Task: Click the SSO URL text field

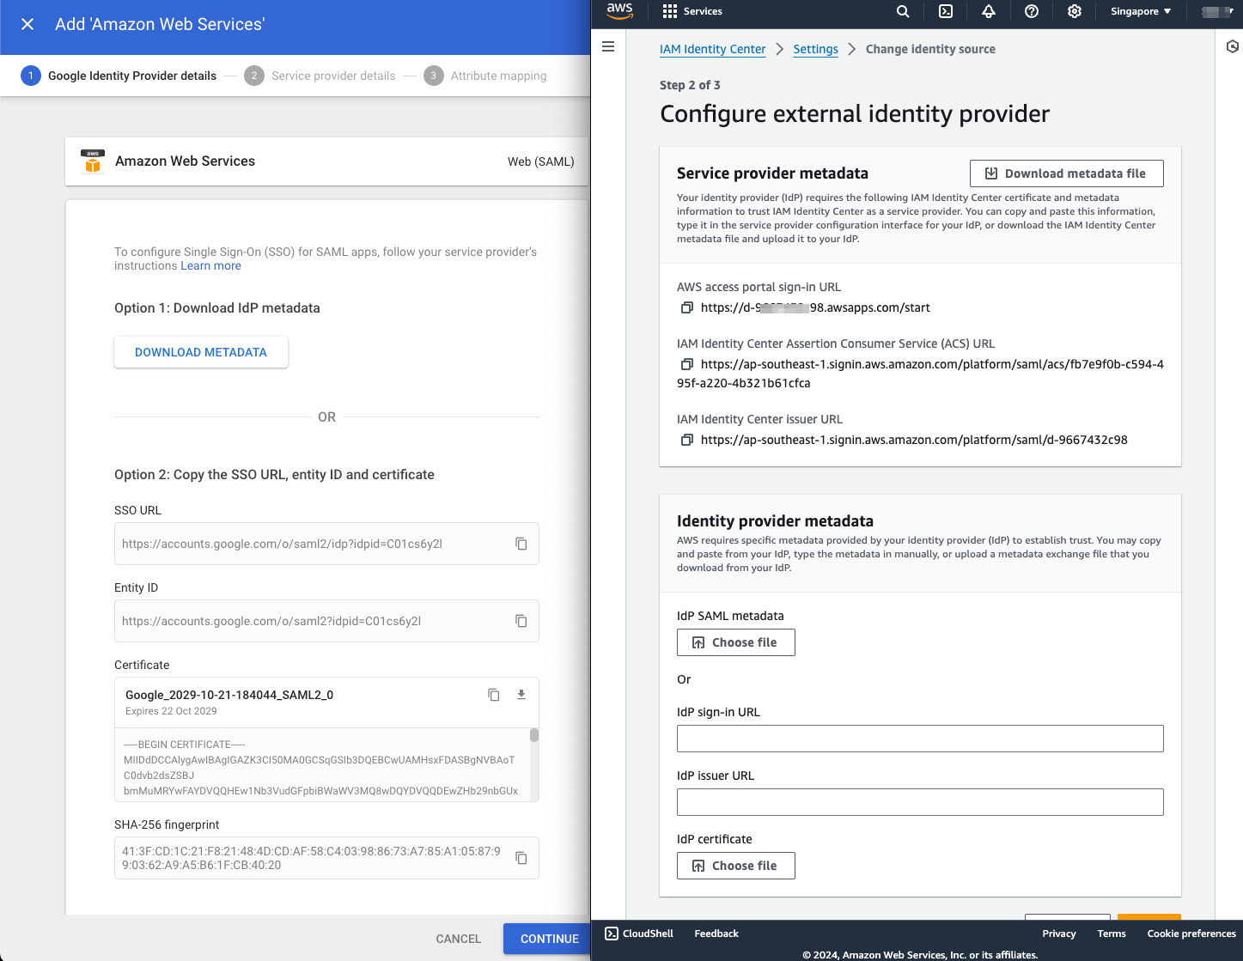Action: pos(326,544)
